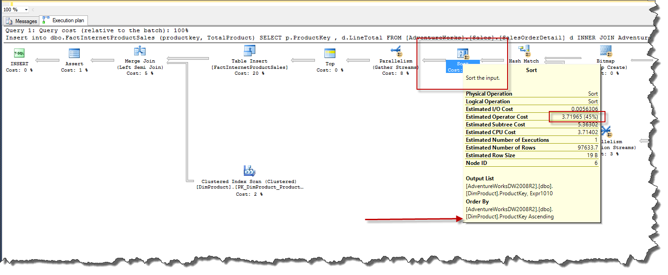Click the Messages tab icon
The image size is (668, 275).
pos(8,21)
